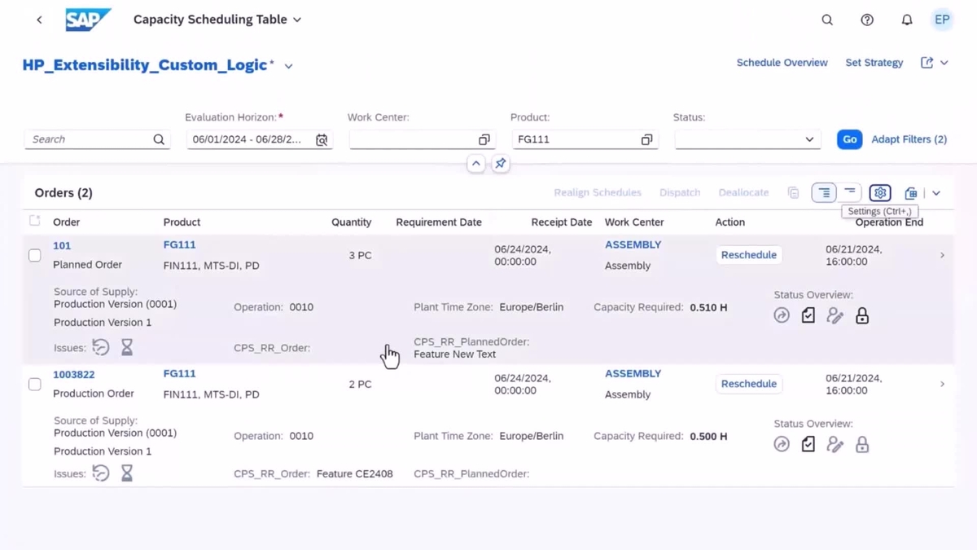Screen dimensions: 977x550
Task: Open the Schedule Overview link
Action: pyautogui.click(x=782, y=62)
